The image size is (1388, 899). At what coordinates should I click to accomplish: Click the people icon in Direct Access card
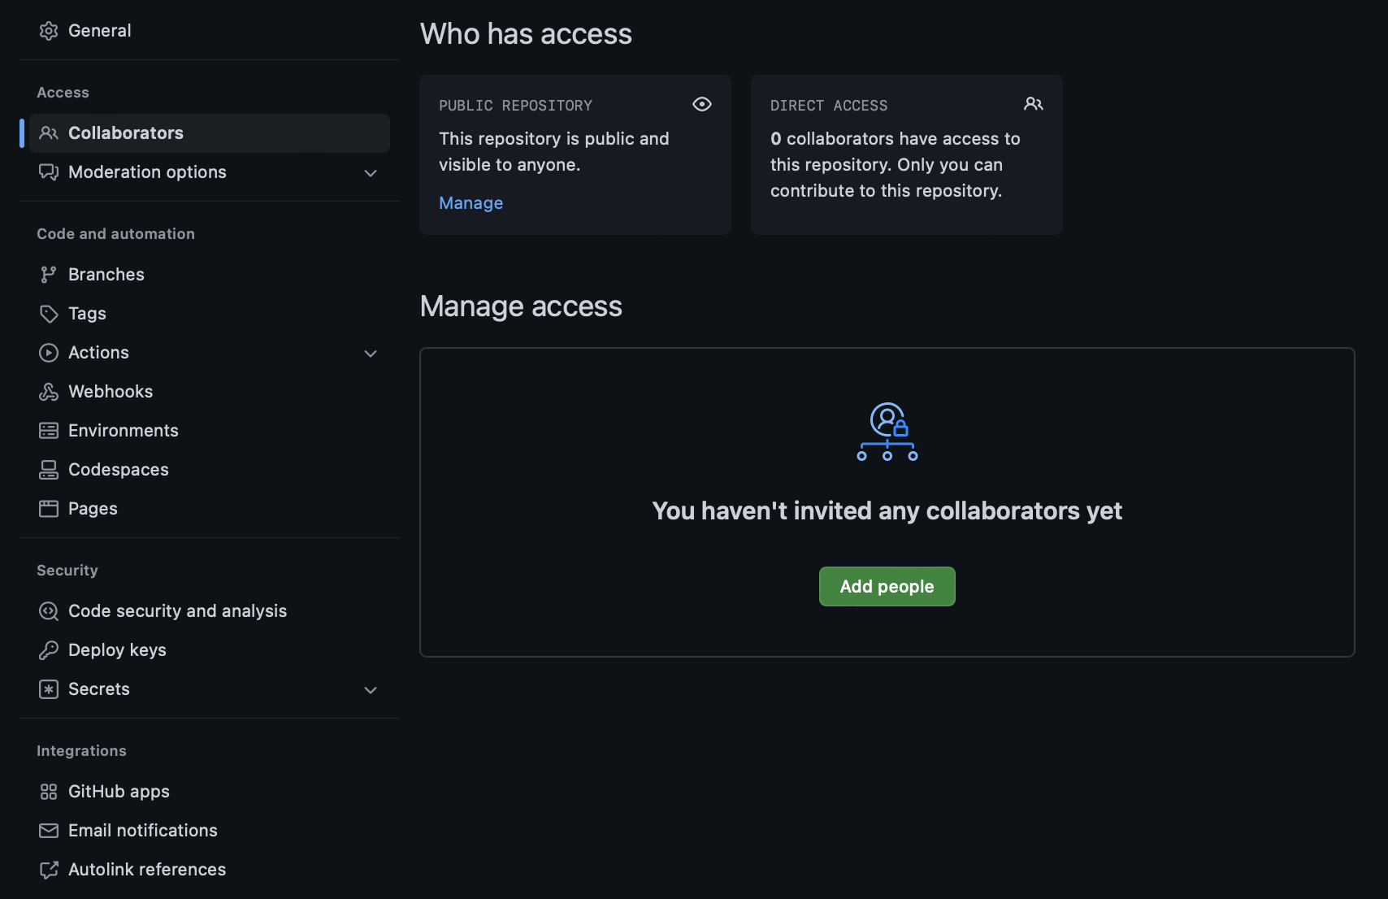tap(1034, 104)
